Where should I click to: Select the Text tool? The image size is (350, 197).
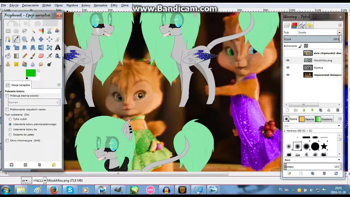click(x=58, y=48)
